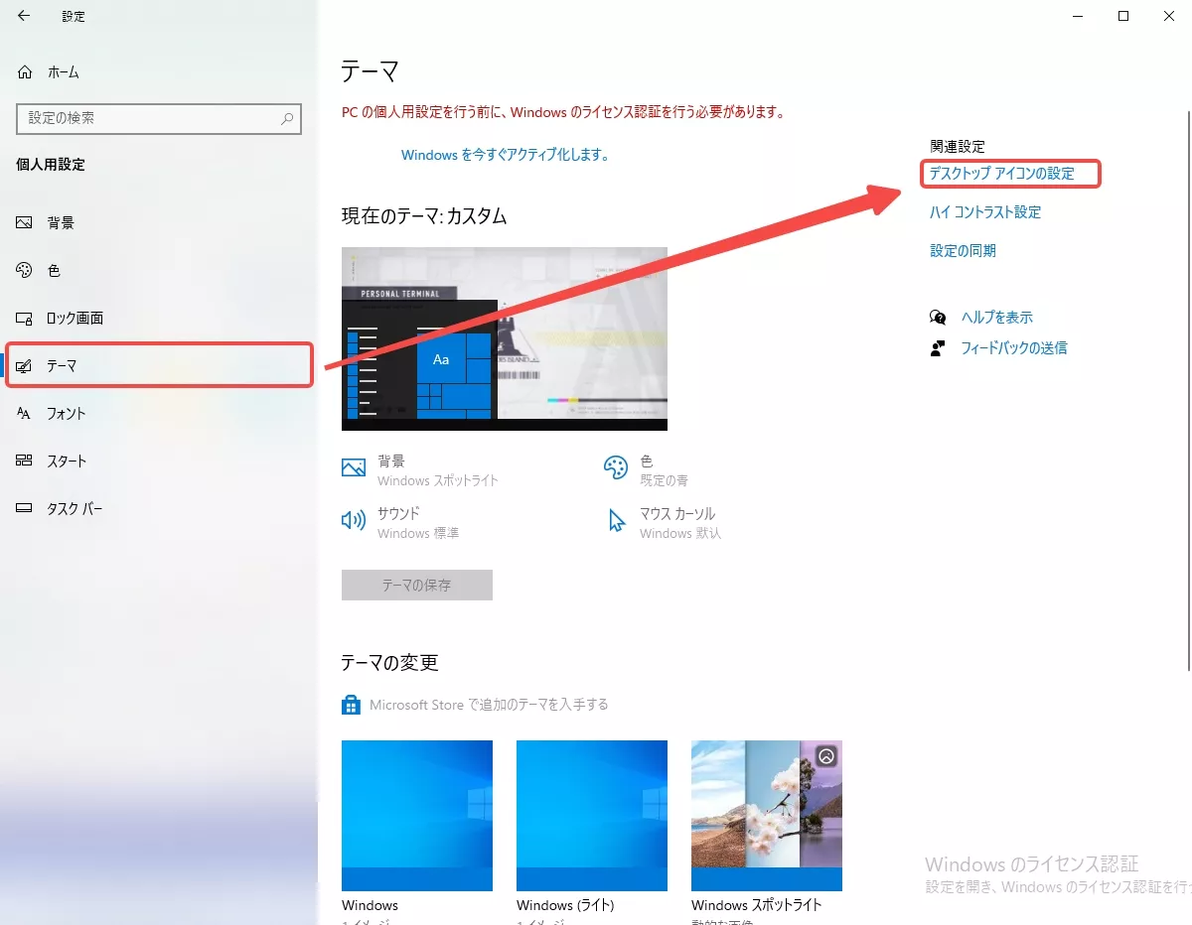The width and height of the screenshot is (1192, 925).
Task: Open the タスク バー settings page
Action: click(x=159, y=509)
